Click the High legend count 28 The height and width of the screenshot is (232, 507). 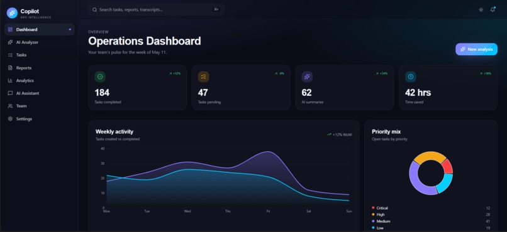click(488, 214)
